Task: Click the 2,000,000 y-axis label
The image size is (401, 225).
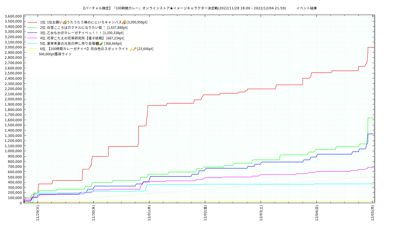Action: [x=13, y=99]
